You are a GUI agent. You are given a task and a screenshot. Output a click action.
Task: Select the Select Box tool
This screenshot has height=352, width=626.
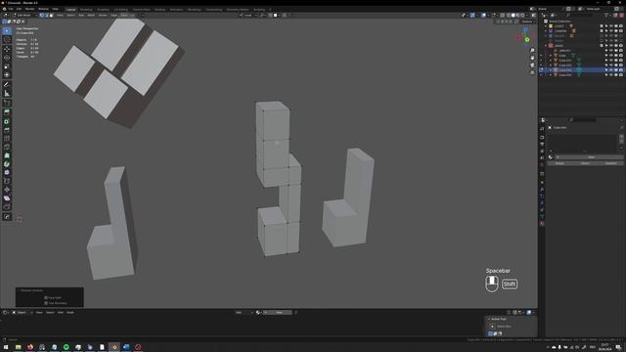click(7, 30)
